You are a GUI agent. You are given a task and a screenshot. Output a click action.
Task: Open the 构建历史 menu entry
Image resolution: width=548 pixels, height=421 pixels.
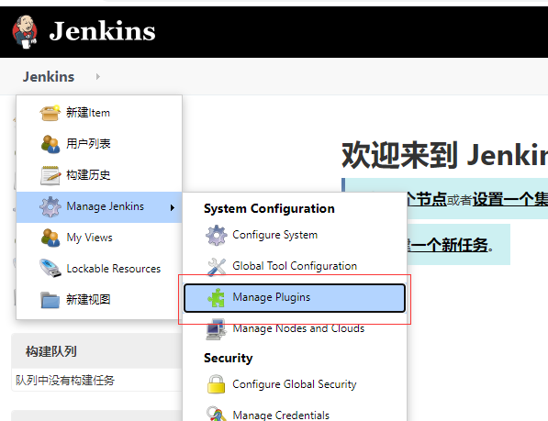99,175
